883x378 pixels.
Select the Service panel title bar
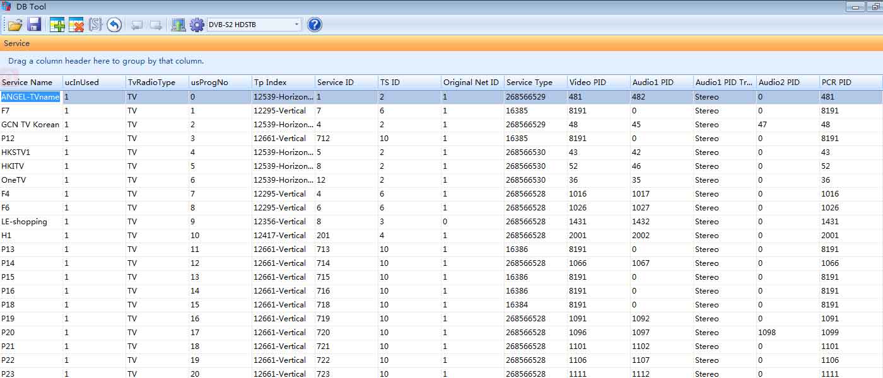[x=441, y=43]
